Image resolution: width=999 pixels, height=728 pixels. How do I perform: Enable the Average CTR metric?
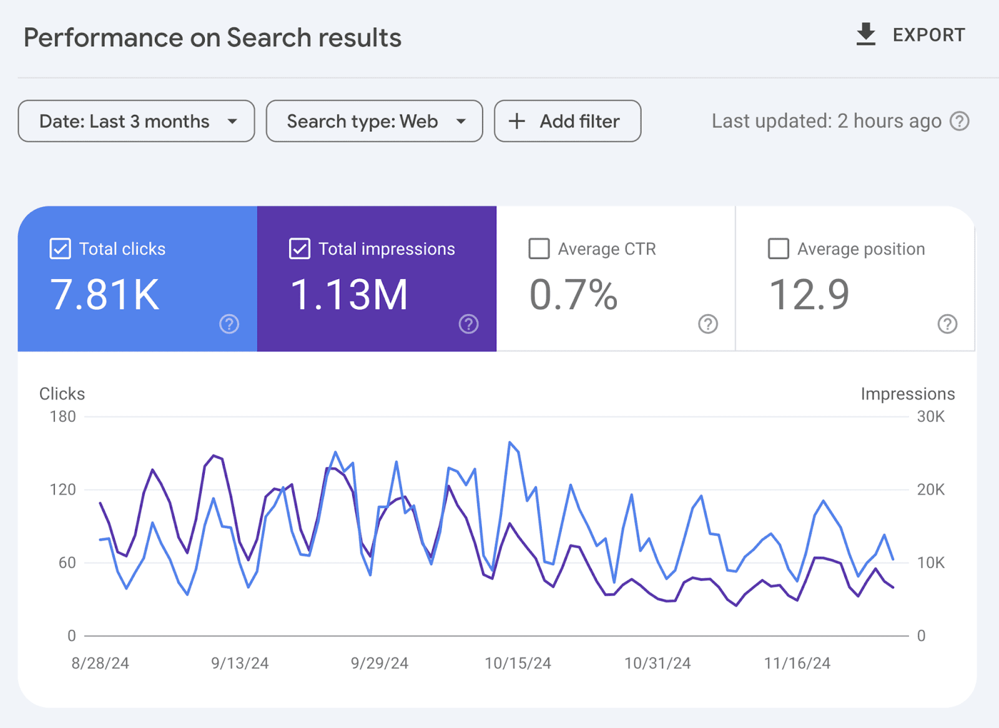pos(538,248)
